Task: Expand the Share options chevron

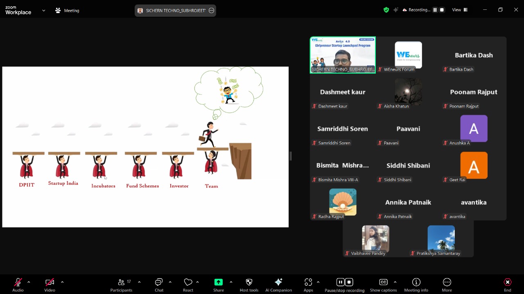Action: [x=231, y=282]
